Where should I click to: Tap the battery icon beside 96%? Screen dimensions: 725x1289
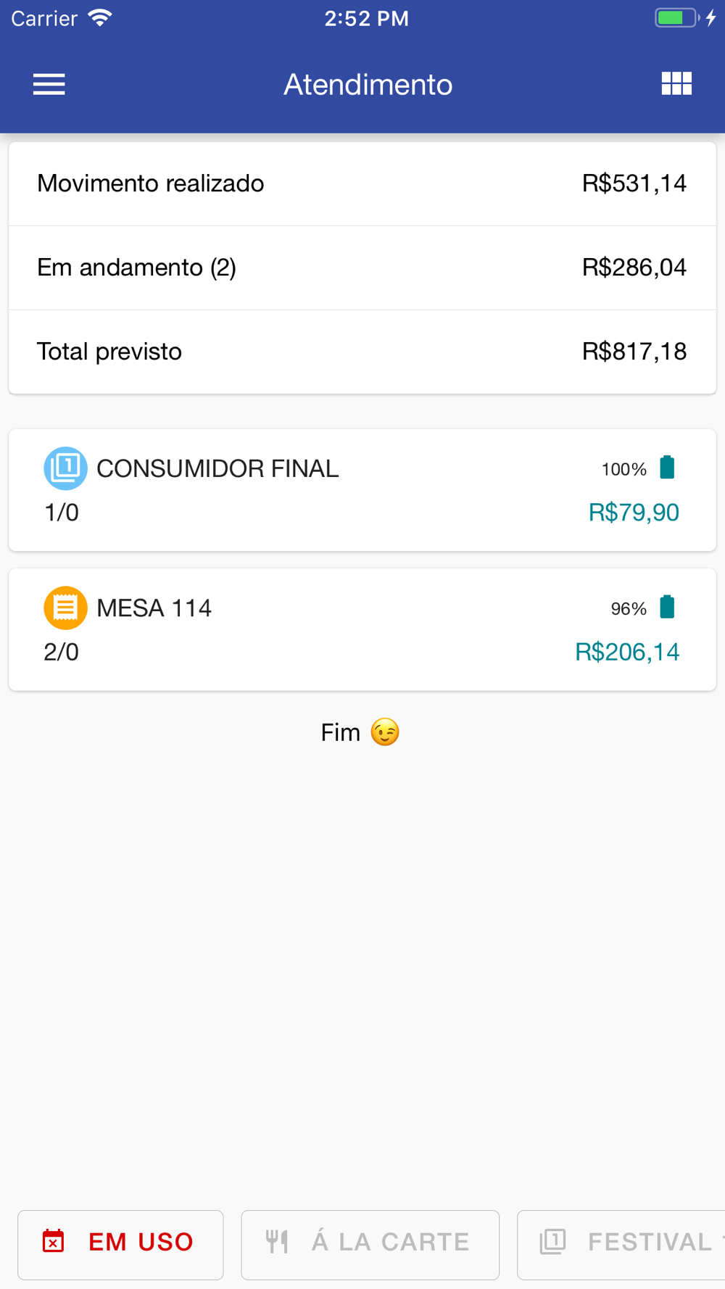[667, 607]
